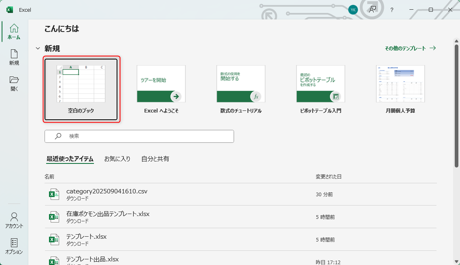
Task: Click the テンプレート.xlsx file icon
Action: point(54,239)
